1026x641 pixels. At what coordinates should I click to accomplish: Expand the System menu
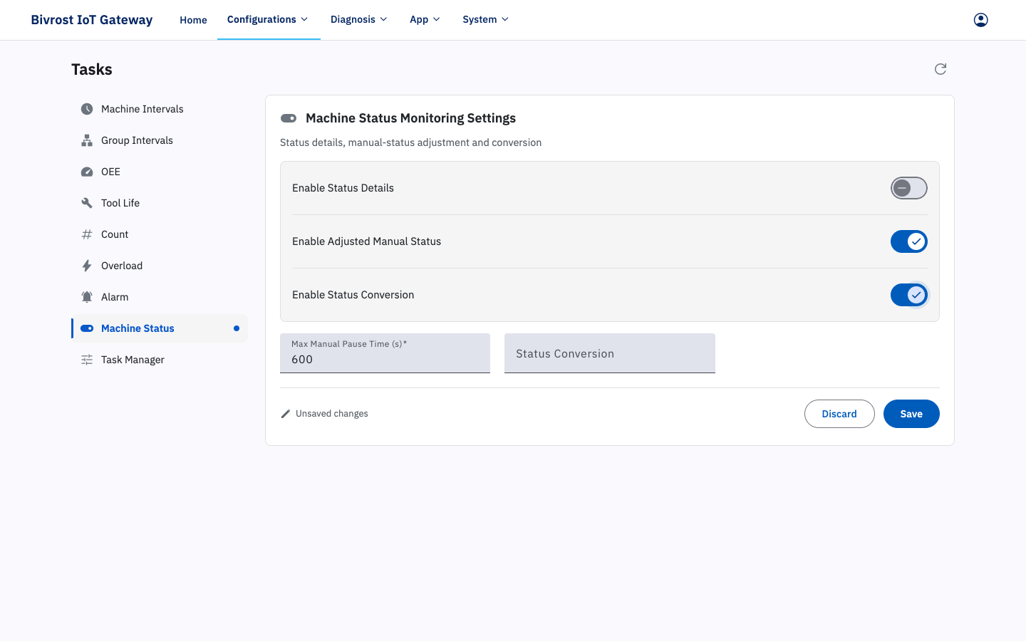coord(485,19)
